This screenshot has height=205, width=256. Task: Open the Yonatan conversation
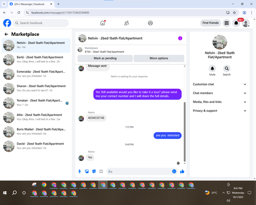click(36, 103)
